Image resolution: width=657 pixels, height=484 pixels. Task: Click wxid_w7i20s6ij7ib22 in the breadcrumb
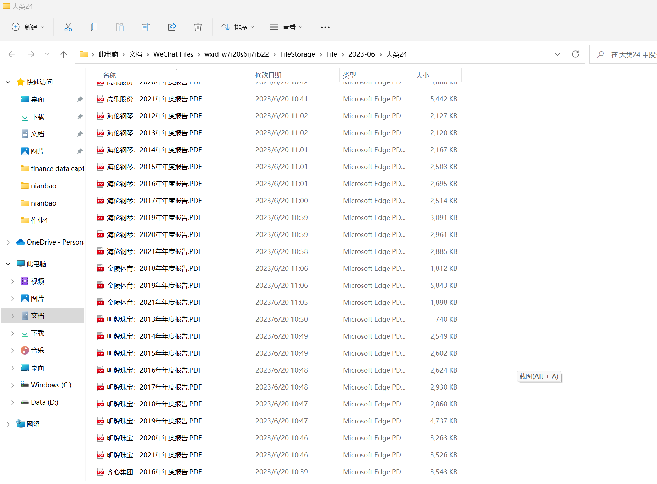[237, 54]
